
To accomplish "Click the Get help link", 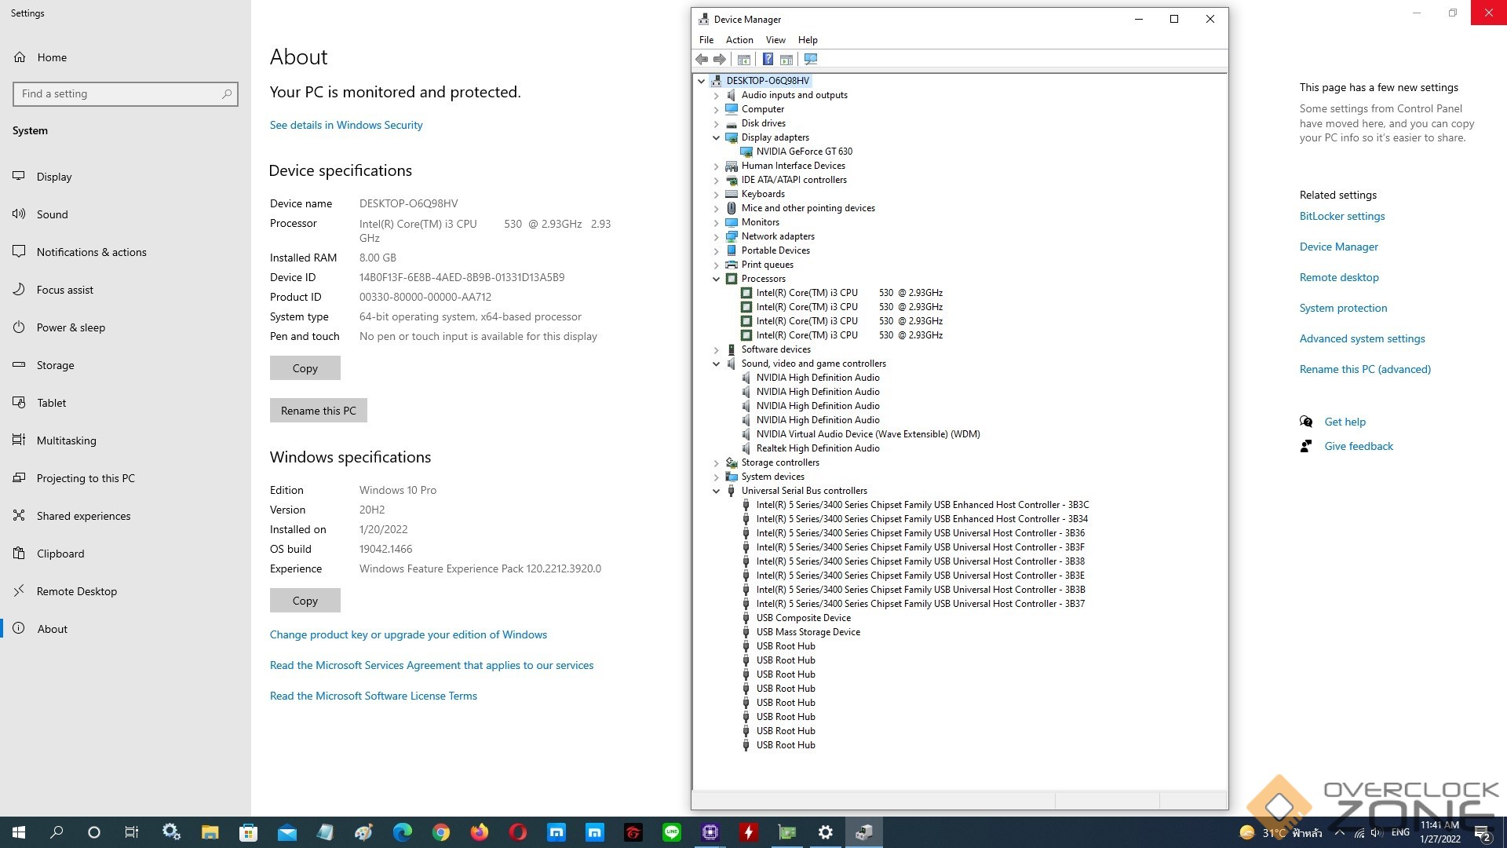I will [x=1345, y=422].
